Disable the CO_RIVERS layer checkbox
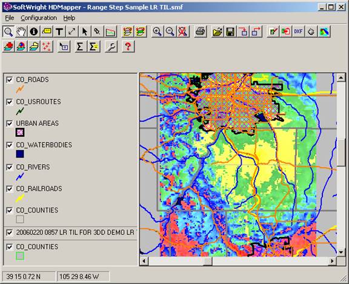 point(9,167)
